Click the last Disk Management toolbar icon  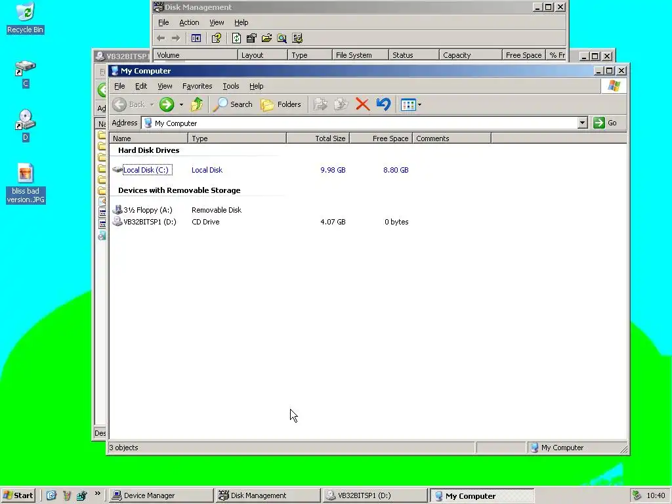[x=297, y=38]
